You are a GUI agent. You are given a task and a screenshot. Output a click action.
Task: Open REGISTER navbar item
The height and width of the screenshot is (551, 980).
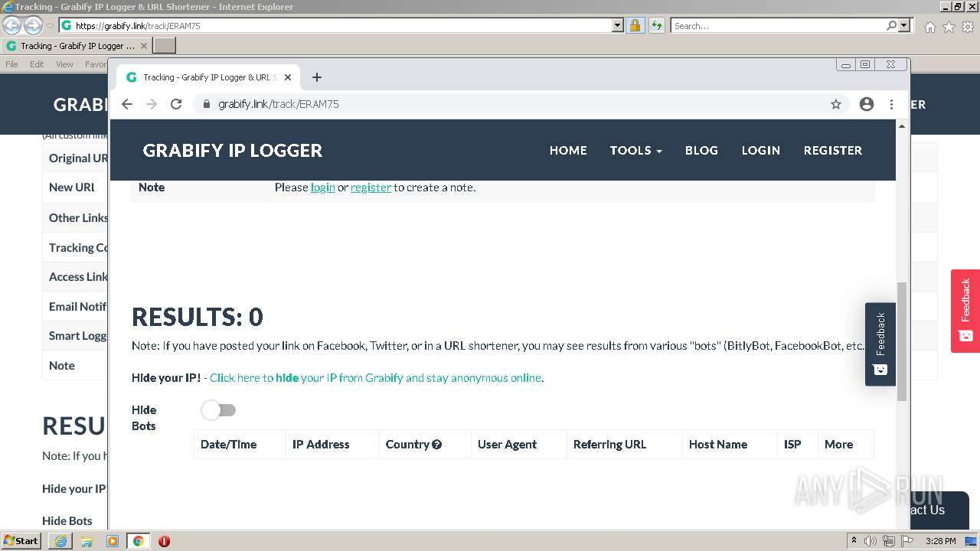tap(833, 150)
